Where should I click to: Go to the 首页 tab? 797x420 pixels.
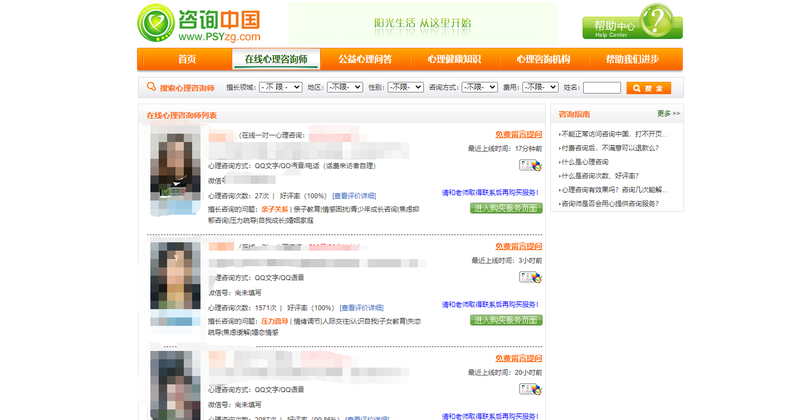point(187,59)
